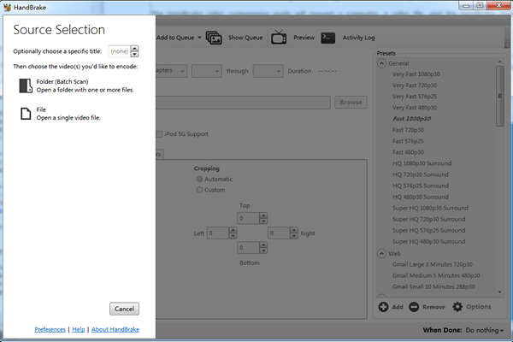Increase the Right crop value
513x342 pixels.
coord(294,230)
